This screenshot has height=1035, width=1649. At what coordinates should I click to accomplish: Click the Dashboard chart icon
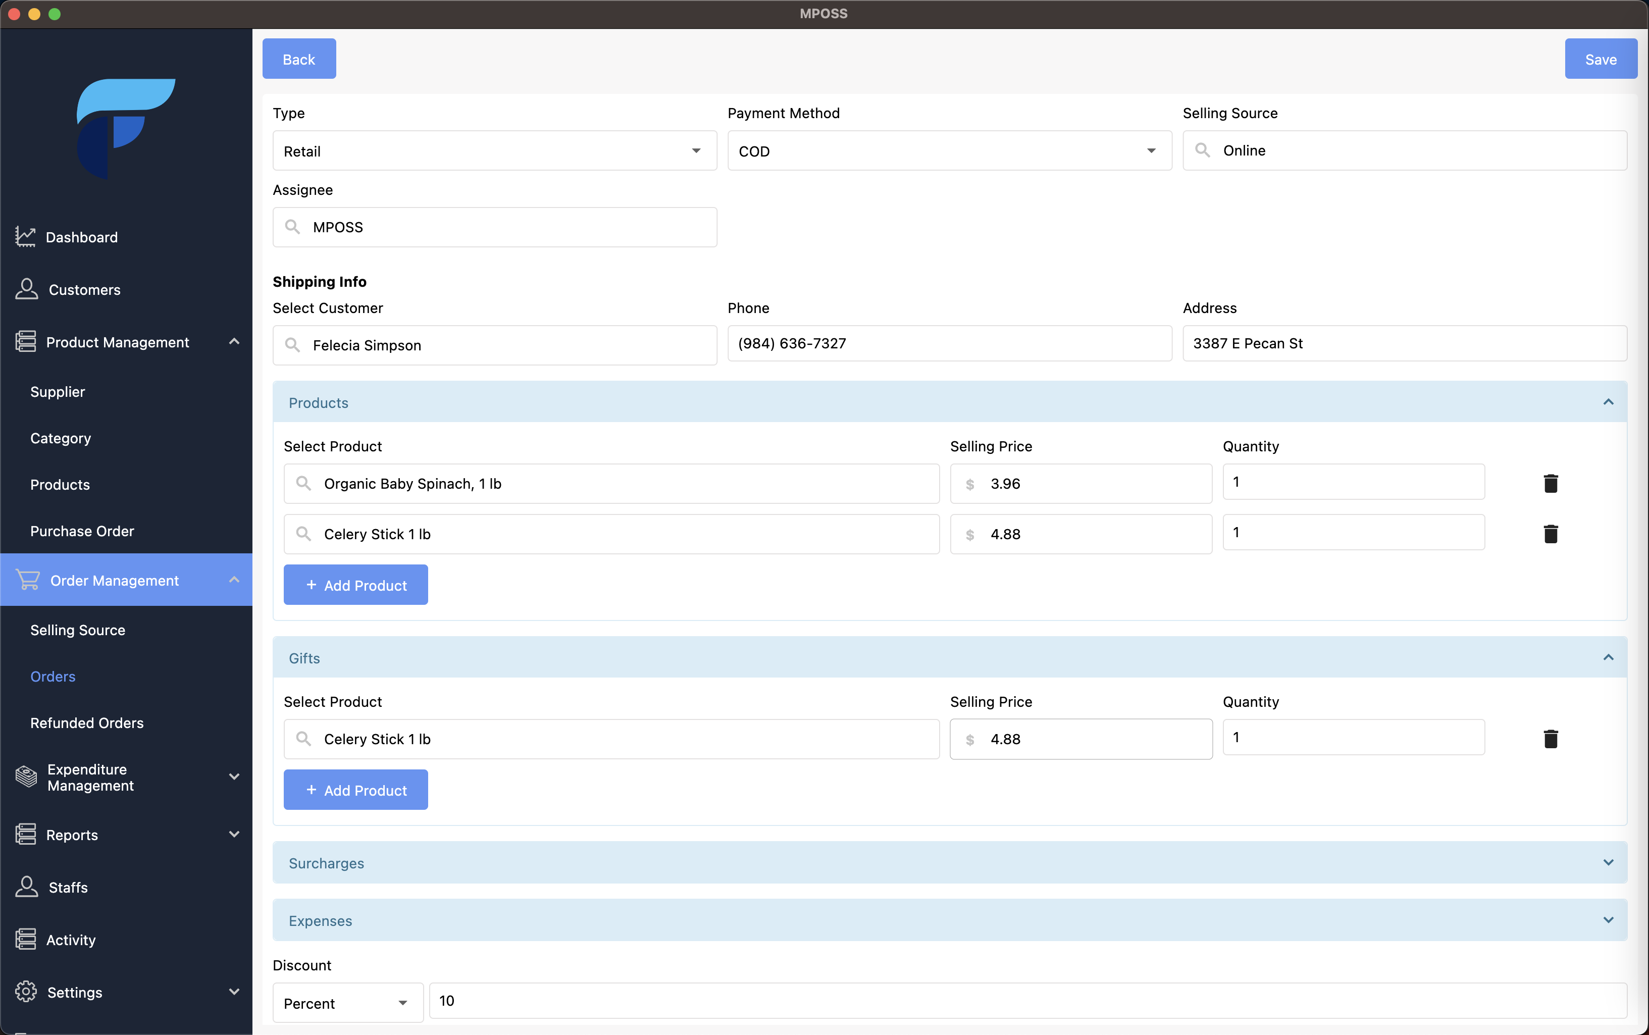click(25, 237)
